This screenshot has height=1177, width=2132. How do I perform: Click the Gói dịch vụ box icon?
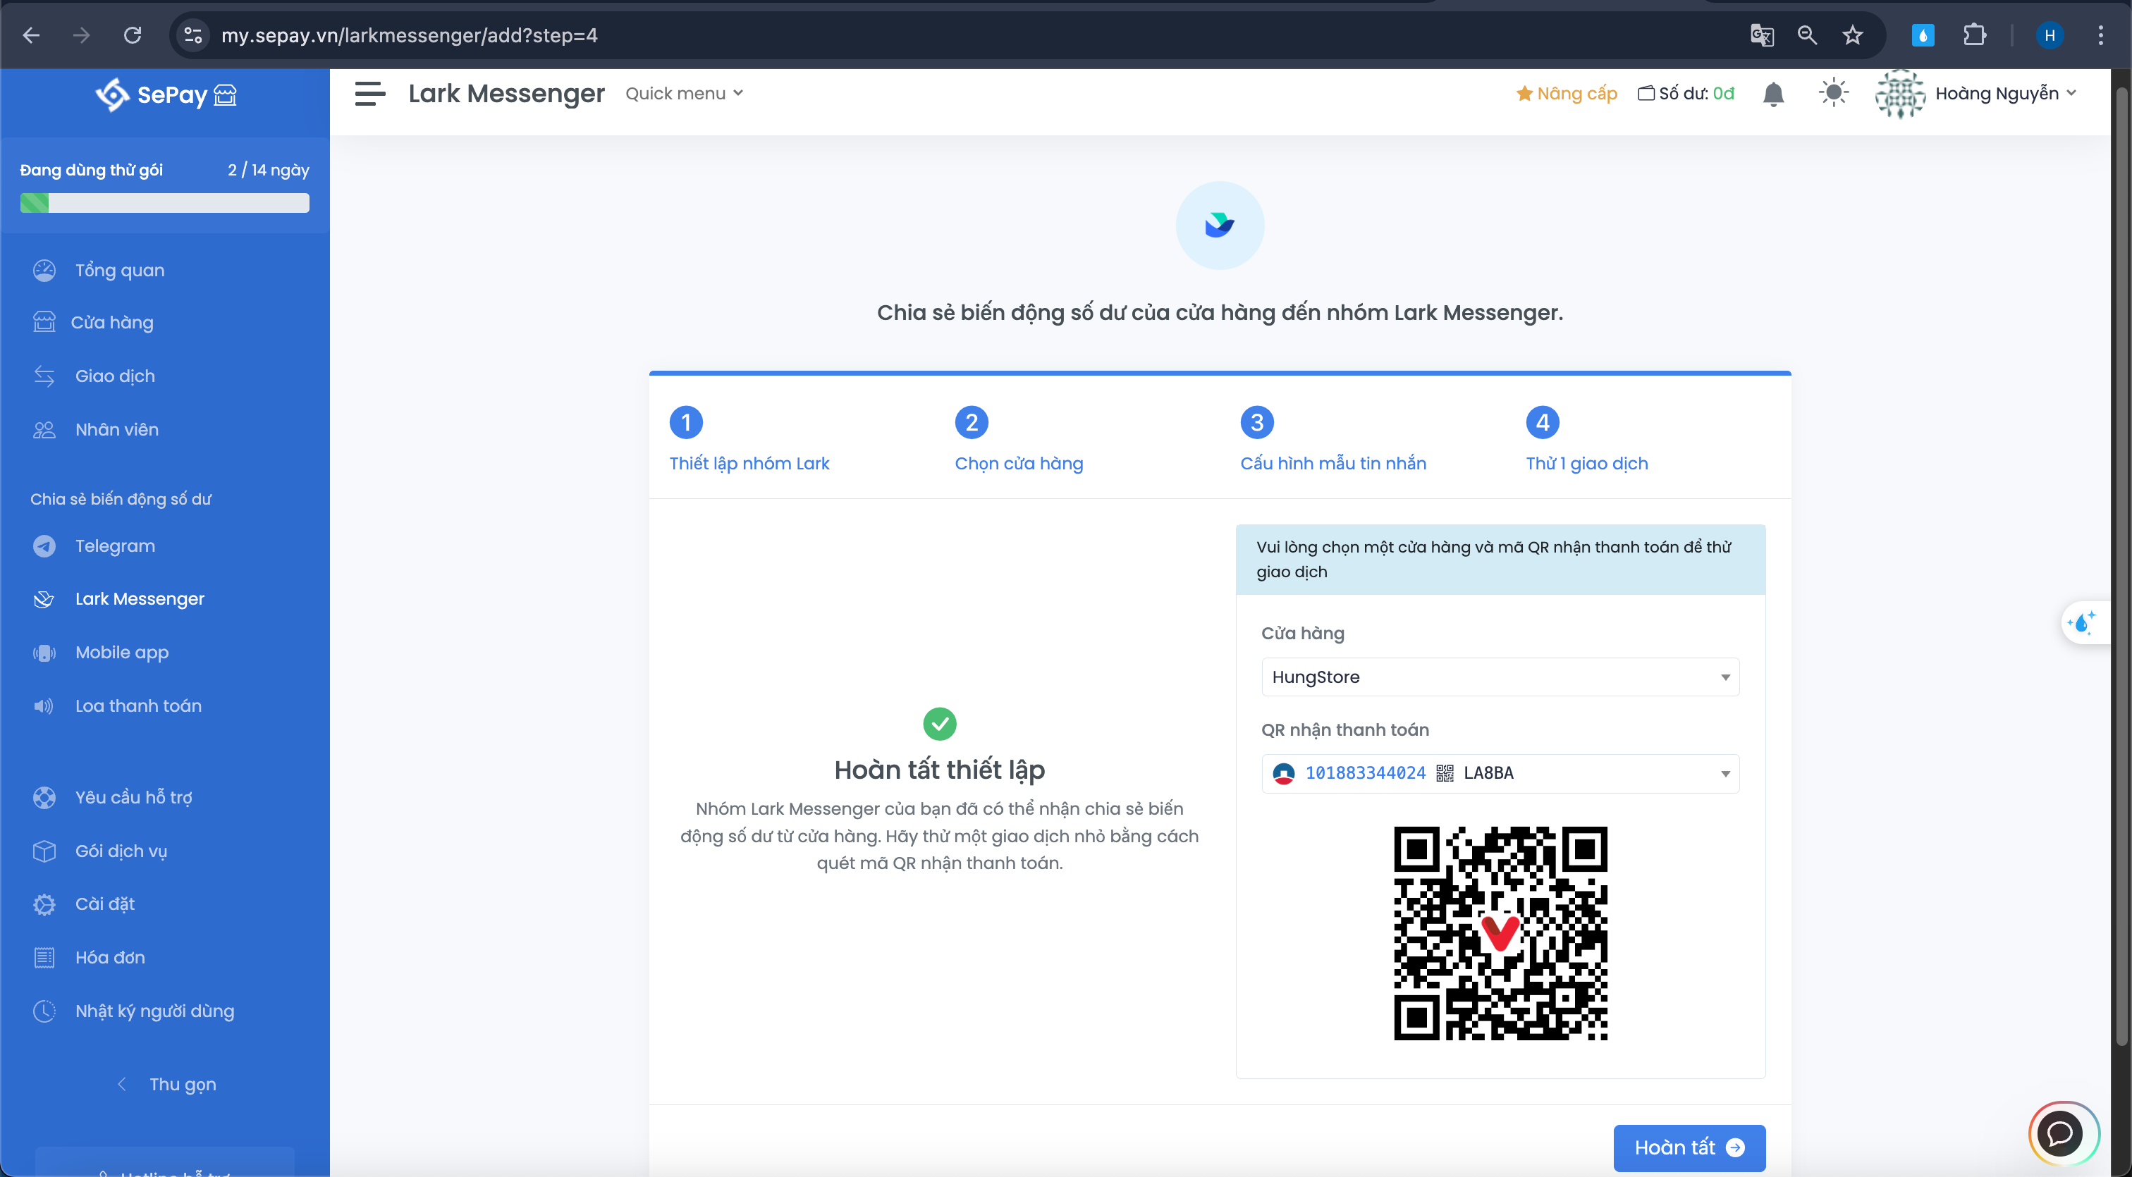(44, 851)
